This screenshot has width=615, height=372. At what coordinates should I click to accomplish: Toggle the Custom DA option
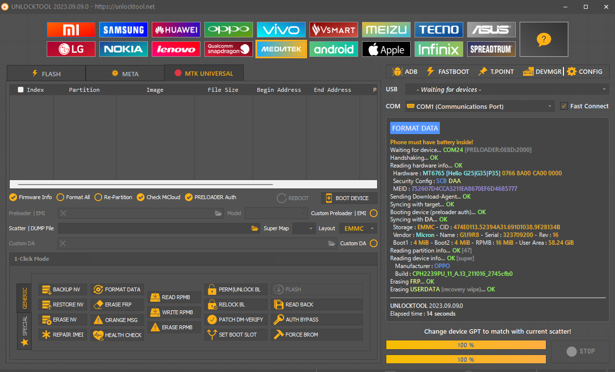[x=373, y=243]
